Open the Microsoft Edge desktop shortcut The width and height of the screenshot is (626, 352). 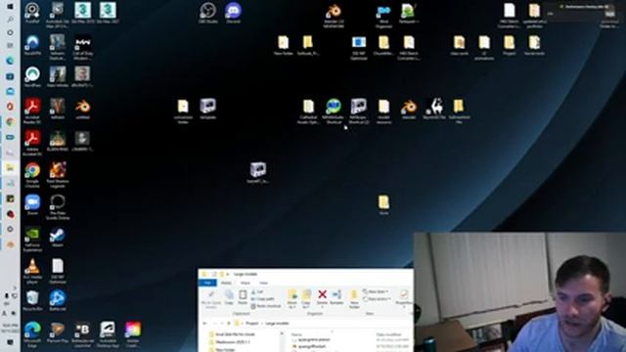click(32, 334)
